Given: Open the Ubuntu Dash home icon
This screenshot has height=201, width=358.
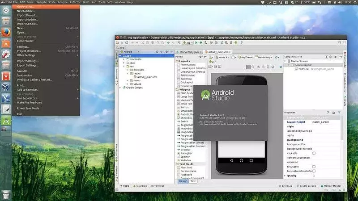Looking at the screenshot, I should [6, 10].
